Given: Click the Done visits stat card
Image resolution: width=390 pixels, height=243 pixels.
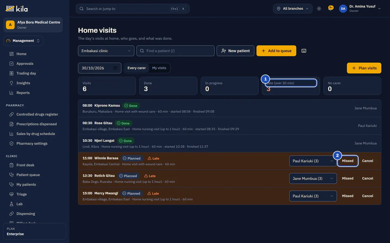Looking at the screenshot, I should pyautogui.click(x=168, y=86).
